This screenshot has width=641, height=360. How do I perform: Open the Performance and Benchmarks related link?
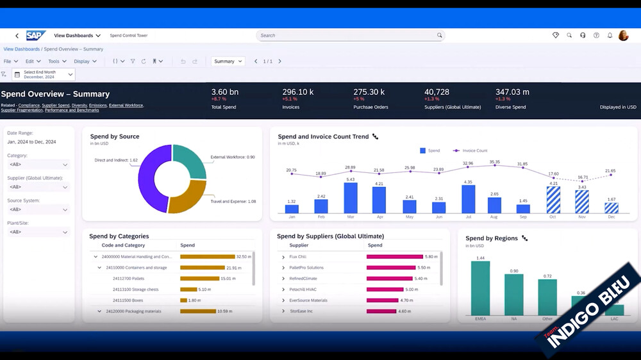tap(72, 110)
